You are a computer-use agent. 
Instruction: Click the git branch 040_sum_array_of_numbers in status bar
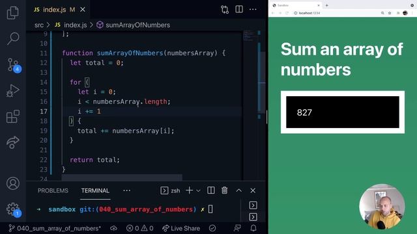tap(55, 228)
